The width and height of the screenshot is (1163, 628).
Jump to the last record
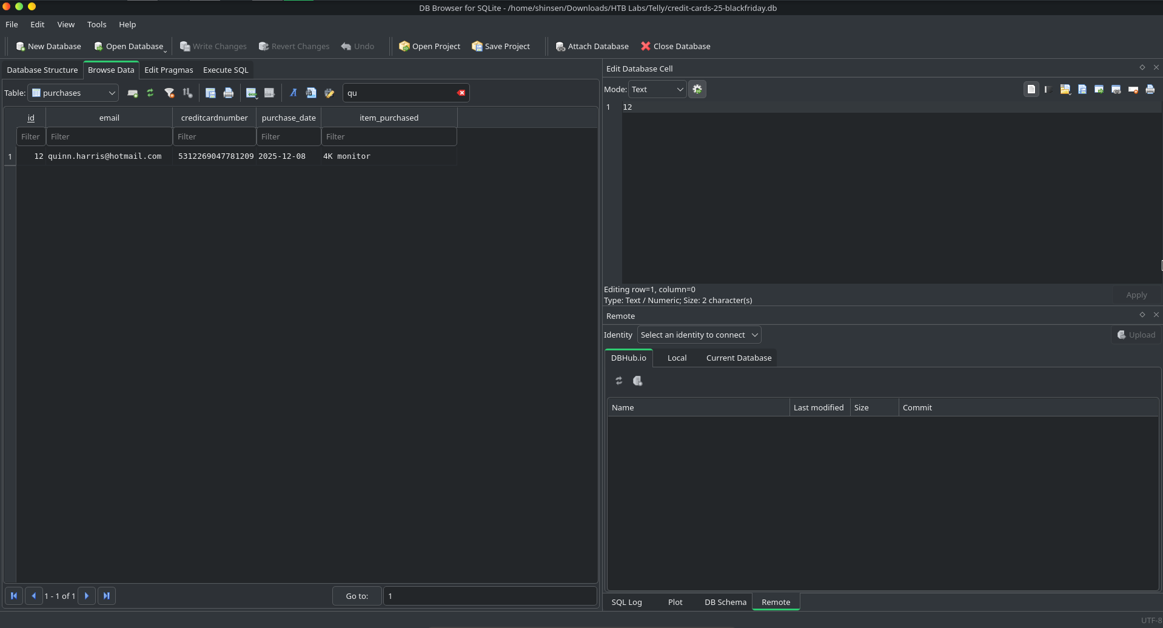(x=107, y=596)
